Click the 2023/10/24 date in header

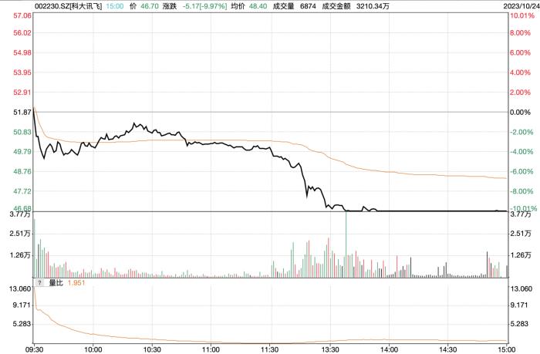[520, 6]
